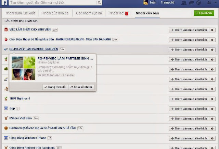Screen dimensions: 219x149
Task: Click icon beside VIỆC LÀM THÊM CHO SINH VIÊN
Action: click(x=6, y=30)
